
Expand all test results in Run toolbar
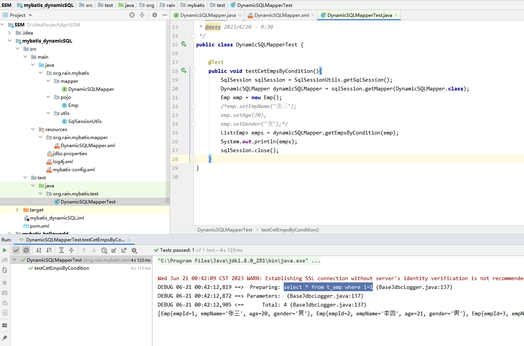click(61, 250)
